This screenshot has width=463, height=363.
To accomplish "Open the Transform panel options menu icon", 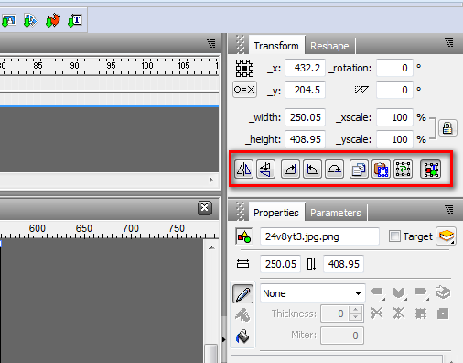I will click(x=449, y=42).
